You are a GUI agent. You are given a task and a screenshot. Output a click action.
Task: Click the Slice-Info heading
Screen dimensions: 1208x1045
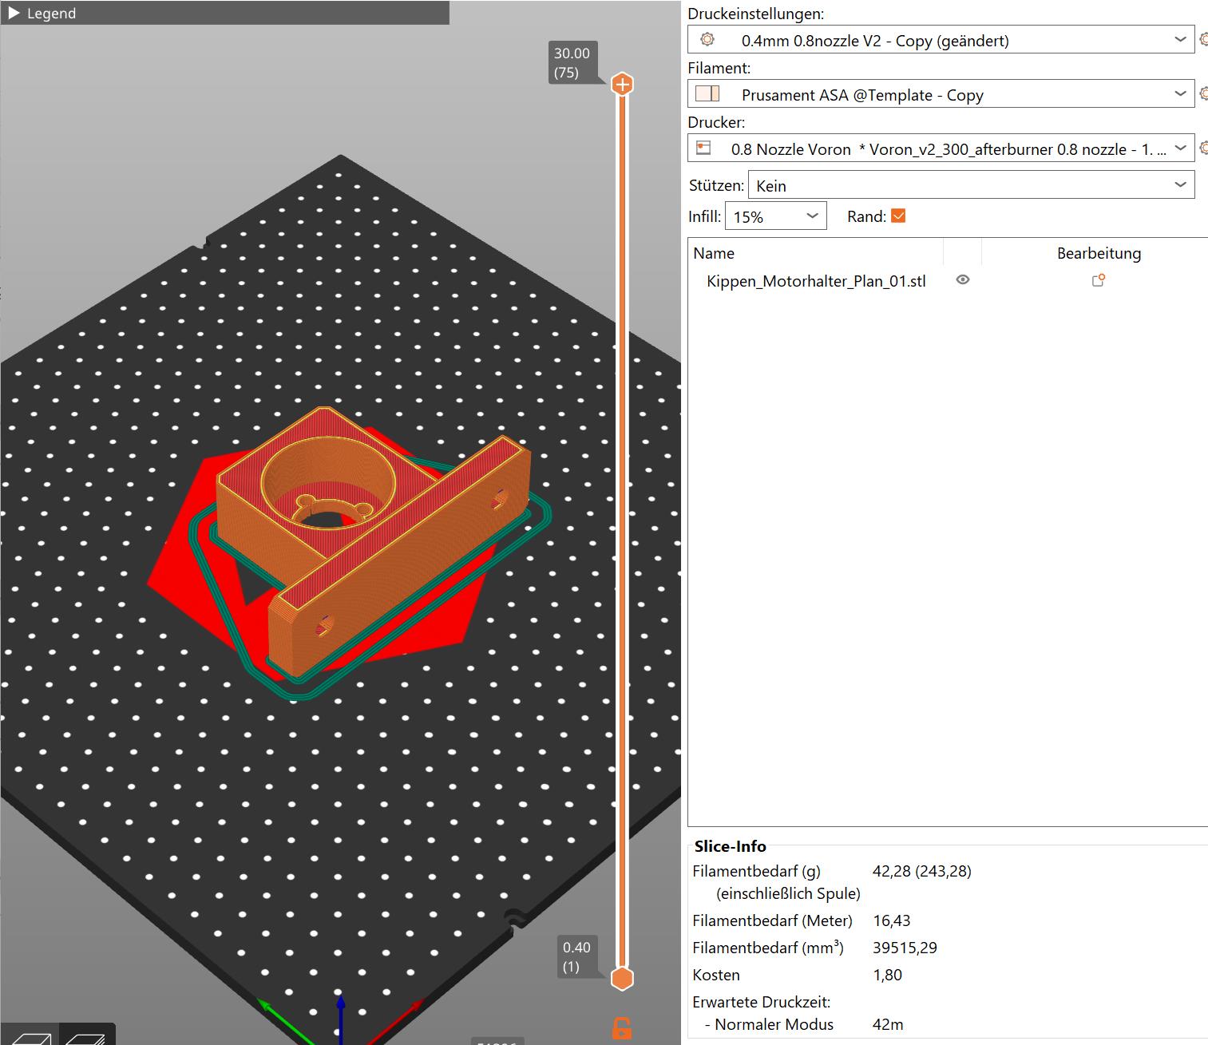[730, 846]
